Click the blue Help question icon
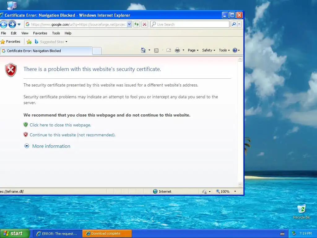317x238 pixels. tap(235, 50)
